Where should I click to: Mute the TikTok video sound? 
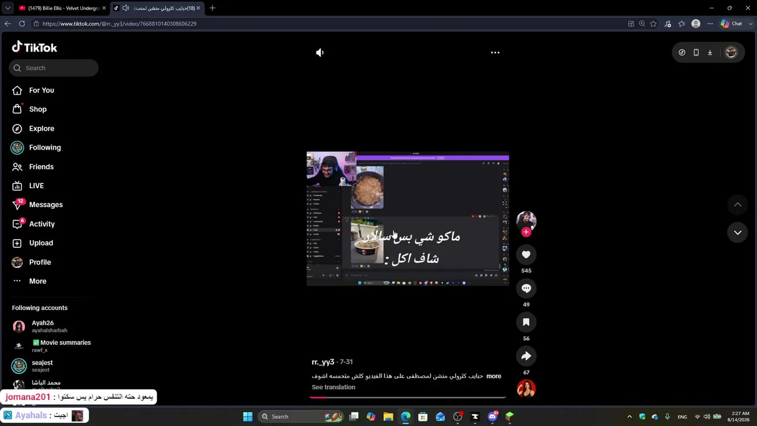[x=320, y=53]
